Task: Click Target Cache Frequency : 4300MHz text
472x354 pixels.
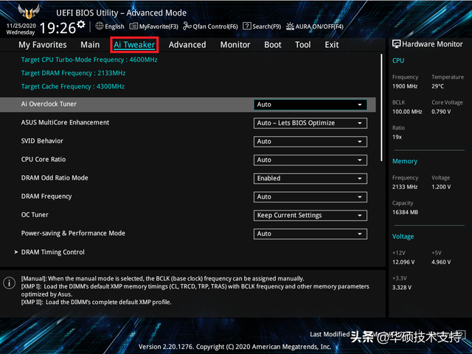Action: coord(72,87)
